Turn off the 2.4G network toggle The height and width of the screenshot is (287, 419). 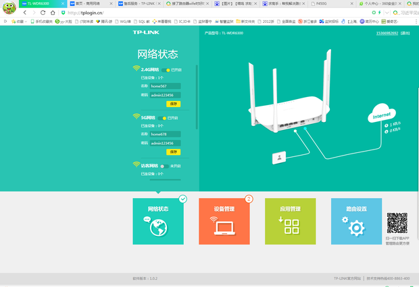point(166,70)
